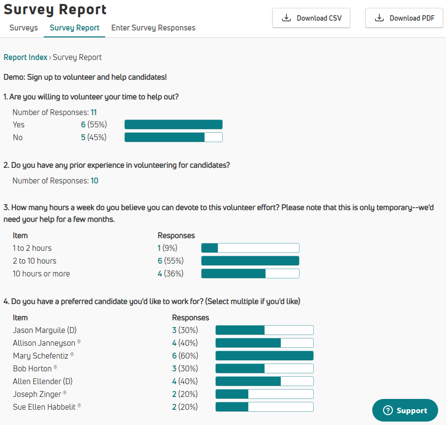The width and height of the screenshot is (446, 425).
Task: Switch to the Surveys tab
Action: pyautogui.click(x=24, y=28)
